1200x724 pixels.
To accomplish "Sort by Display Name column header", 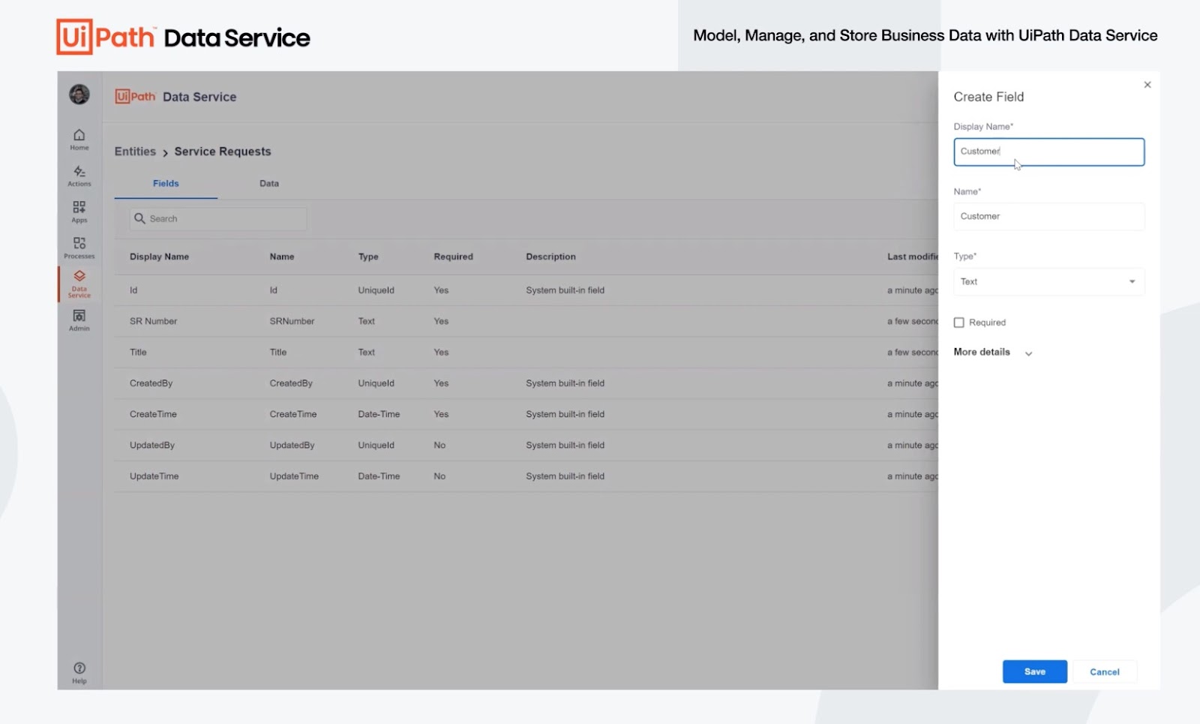I will 159,257.
